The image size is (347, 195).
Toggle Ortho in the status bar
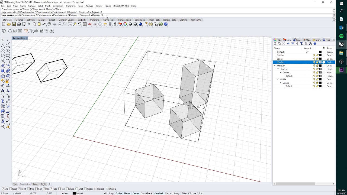(119, 193)
